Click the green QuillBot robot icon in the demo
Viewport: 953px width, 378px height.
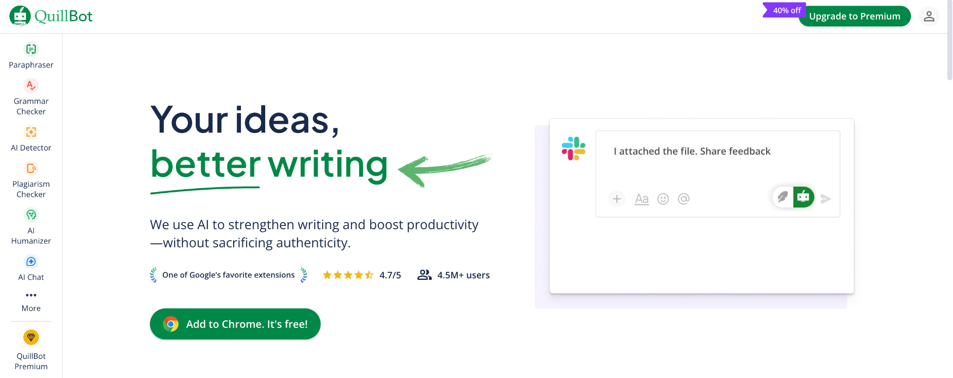point(803,197)
